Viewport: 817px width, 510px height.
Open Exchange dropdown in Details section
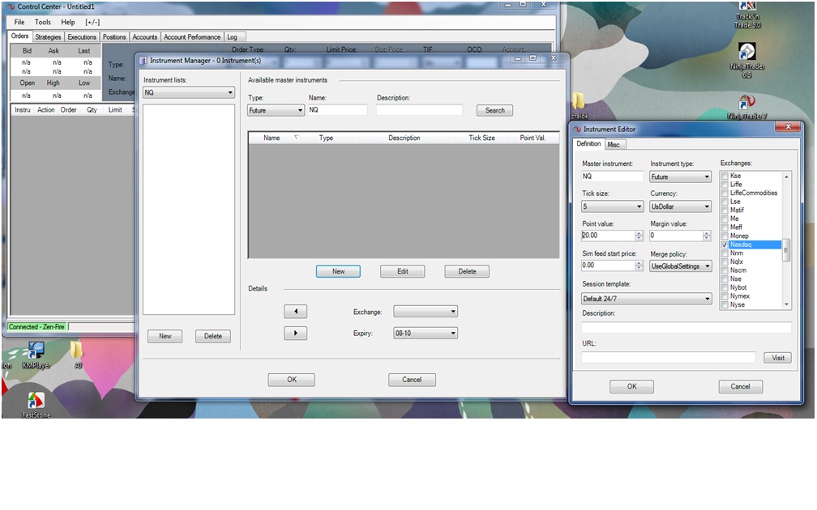point(426,311)
